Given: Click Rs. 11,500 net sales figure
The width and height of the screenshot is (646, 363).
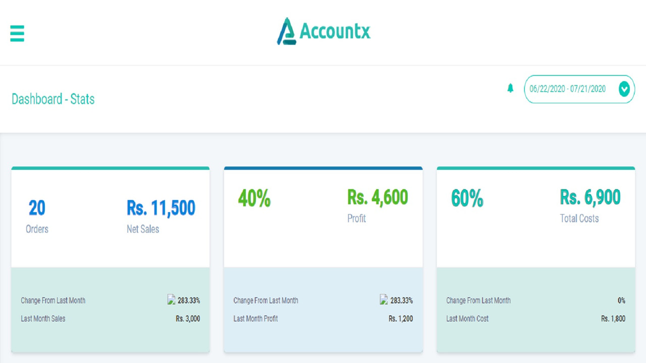Looking at the screenshot, I should pyautogui.click(x=161, y=208).
